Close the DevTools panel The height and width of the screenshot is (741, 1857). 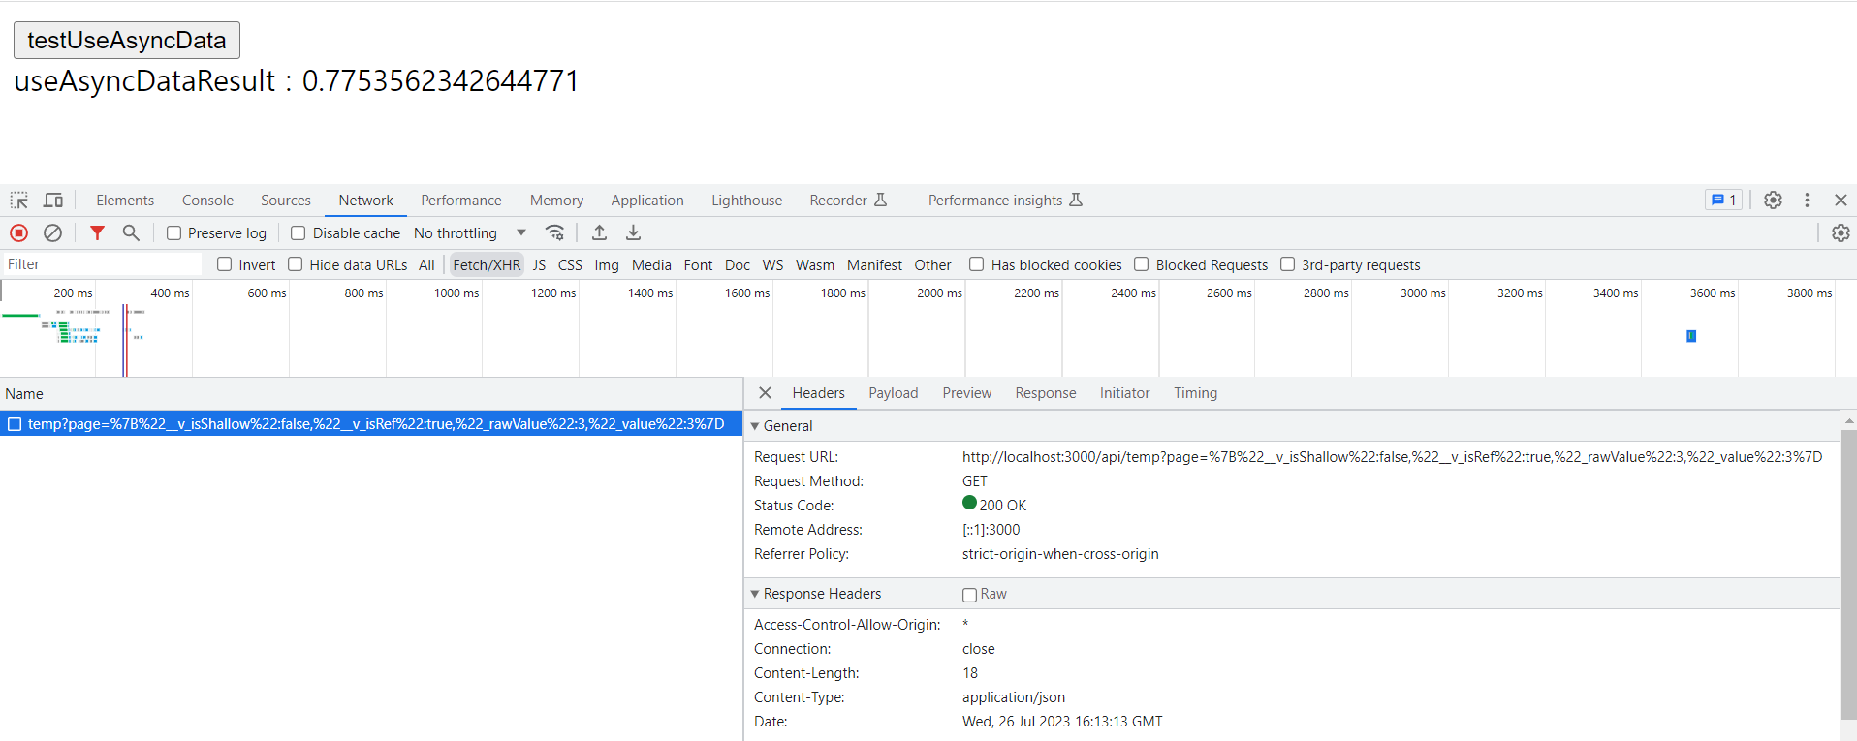1841,201
